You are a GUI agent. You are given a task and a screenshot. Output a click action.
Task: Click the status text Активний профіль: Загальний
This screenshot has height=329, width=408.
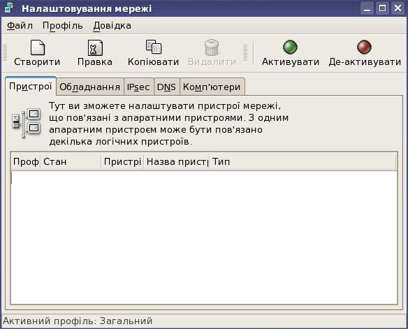[78, 321]
